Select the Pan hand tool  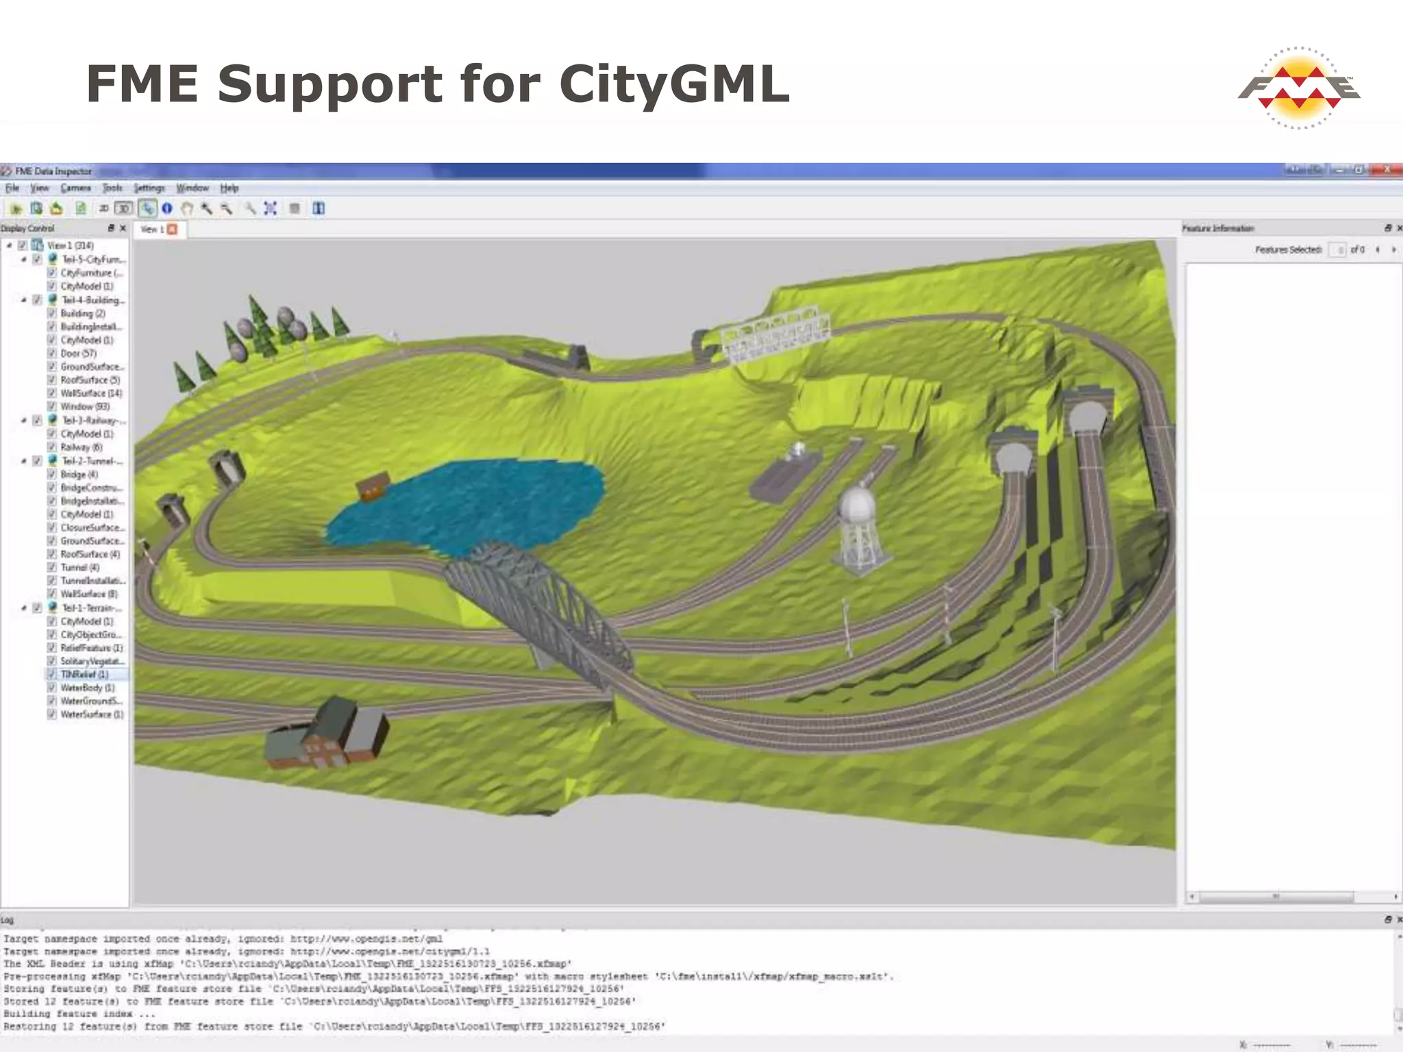[x=187, y=208]
